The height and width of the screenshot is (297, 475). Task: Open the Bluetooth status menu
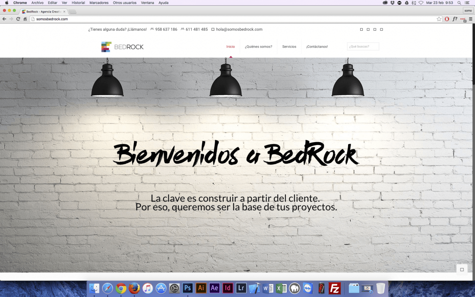[414, 3]
